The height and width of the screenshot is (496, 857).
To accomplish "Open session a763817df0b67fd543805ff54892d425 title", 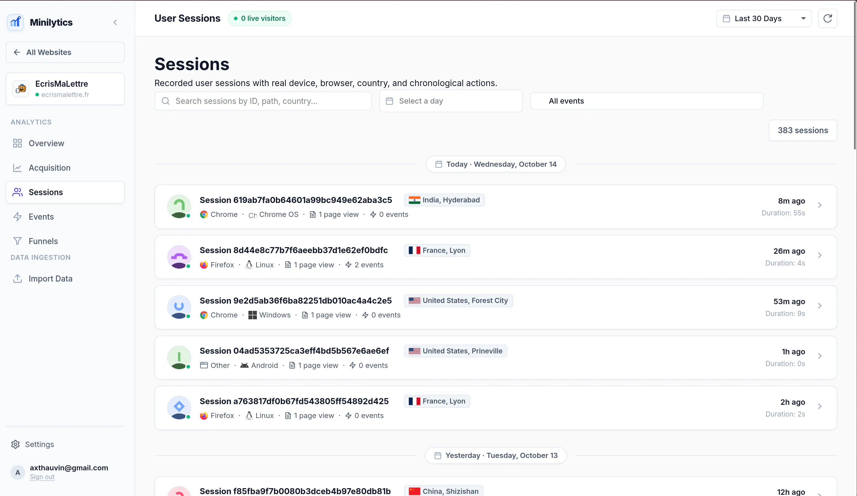I will tap(294, 401).
